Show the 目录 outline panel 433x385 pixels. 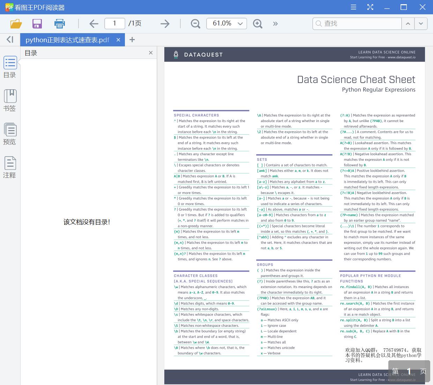pos(10,67)
